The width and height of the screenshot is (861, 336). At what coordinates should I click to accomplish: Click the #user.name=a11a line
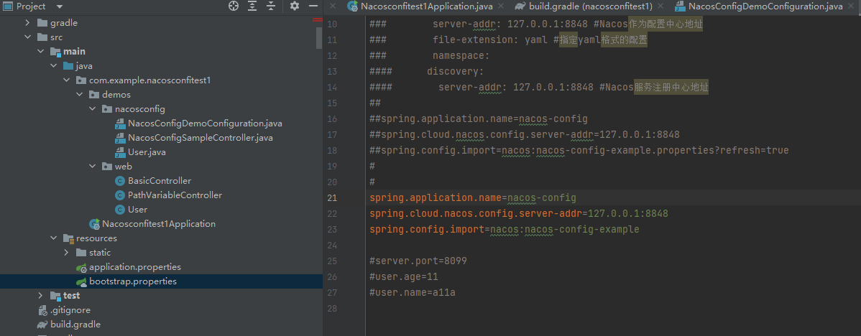413,293
